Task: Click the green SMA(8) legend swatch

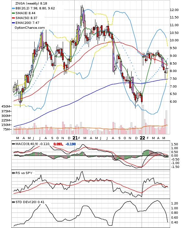Action: (13, 13)
